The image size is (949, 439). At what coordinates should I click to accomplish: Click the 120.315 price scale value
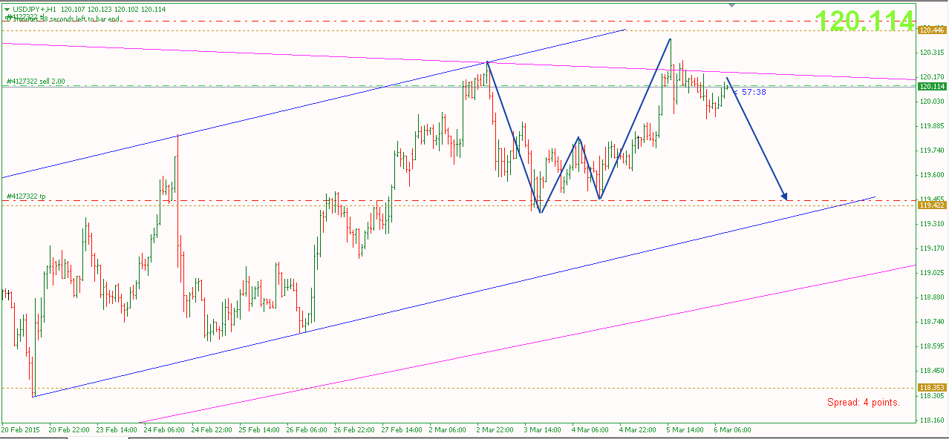click(x=931, y=53)
